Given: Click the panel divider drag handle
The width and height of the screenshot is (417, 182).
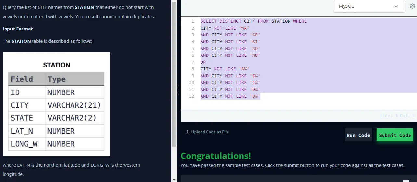Looking at the screenshot, I should coord(178,90).
